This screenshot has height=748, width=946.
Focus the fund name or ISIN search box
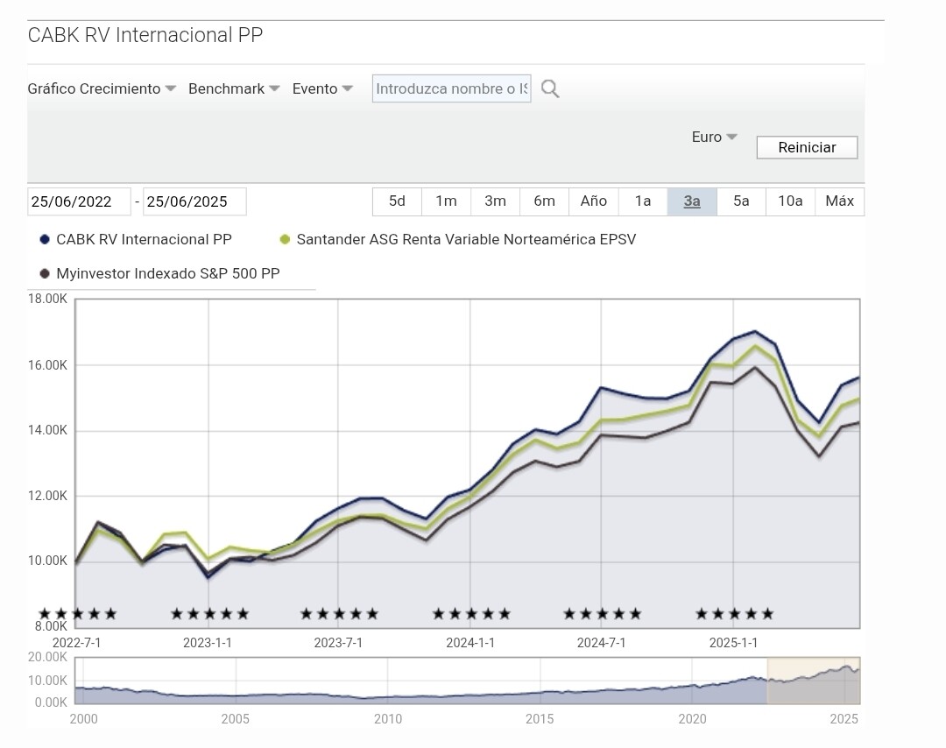[x=451, y=88]
